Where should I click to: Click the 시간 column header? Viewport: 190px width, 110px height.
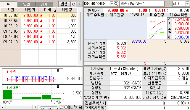click(11, 10)
